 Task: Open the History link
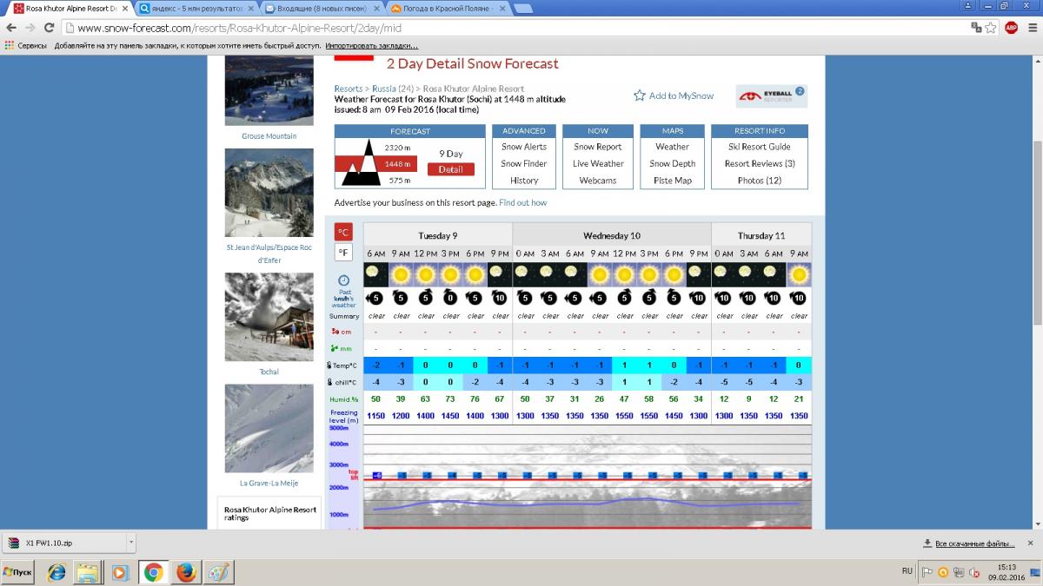tap(524, 181)
